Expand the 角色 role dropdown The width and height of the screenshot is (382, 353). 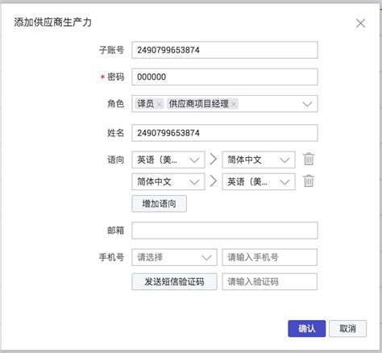pos(307,104)
